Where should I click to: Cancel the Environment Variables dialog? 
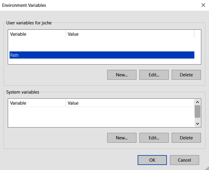click(x=184, y=160)
